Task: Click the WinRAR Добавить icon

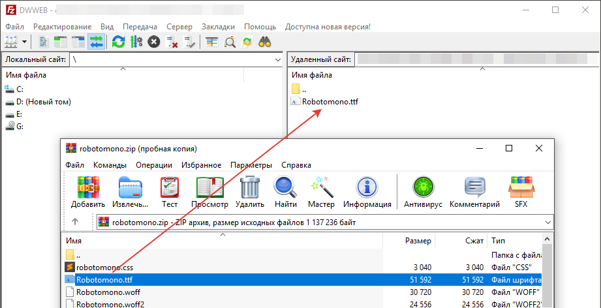Action: [88, 192]
